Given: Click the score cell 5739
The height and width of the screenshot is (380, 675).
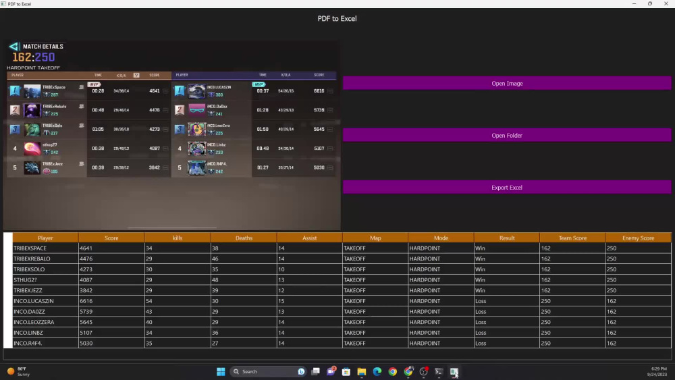Looking at the screenshot, I should tap(111, 312).
